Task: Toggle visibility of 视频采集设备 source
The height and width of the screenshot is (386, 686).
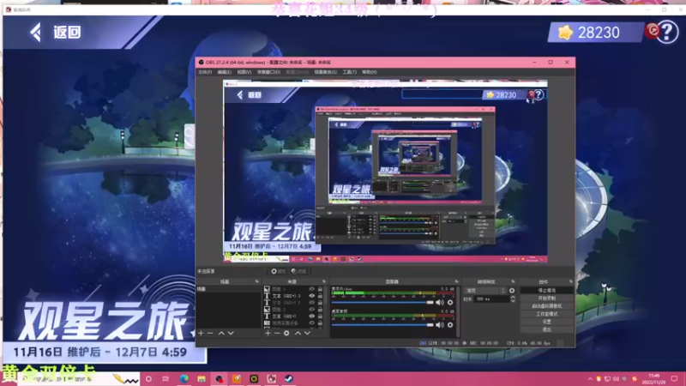Action: click(311, 323)
